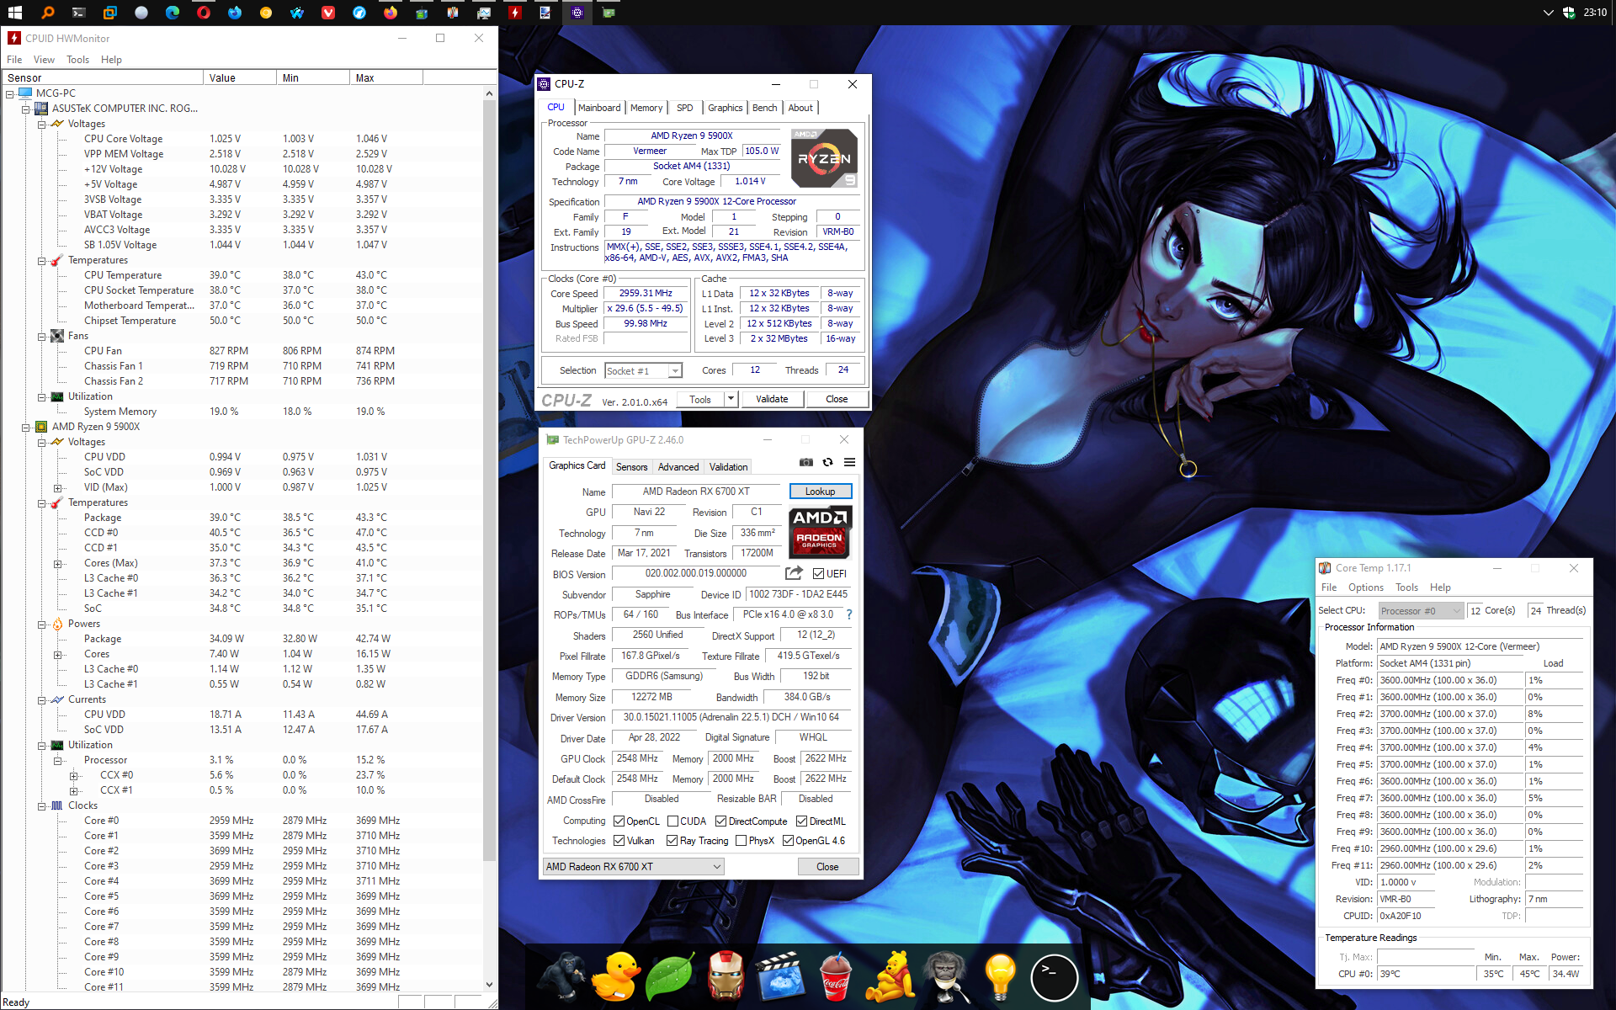1616x1010 pixels.
Task: Open the terminal icon in the dock
Action: coord(1053,976)
